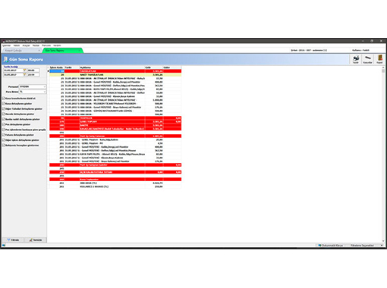Click the start time input field
The image size is (387, 288).
(33, 70)
